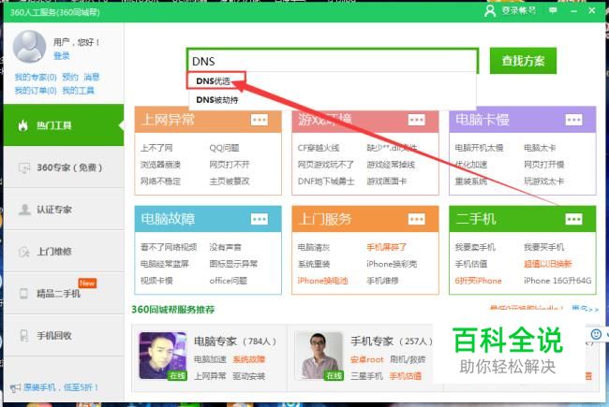This screenshot has width=609, height=407.
Task: Select 游戏画面卡 entry
Action: 387,182
